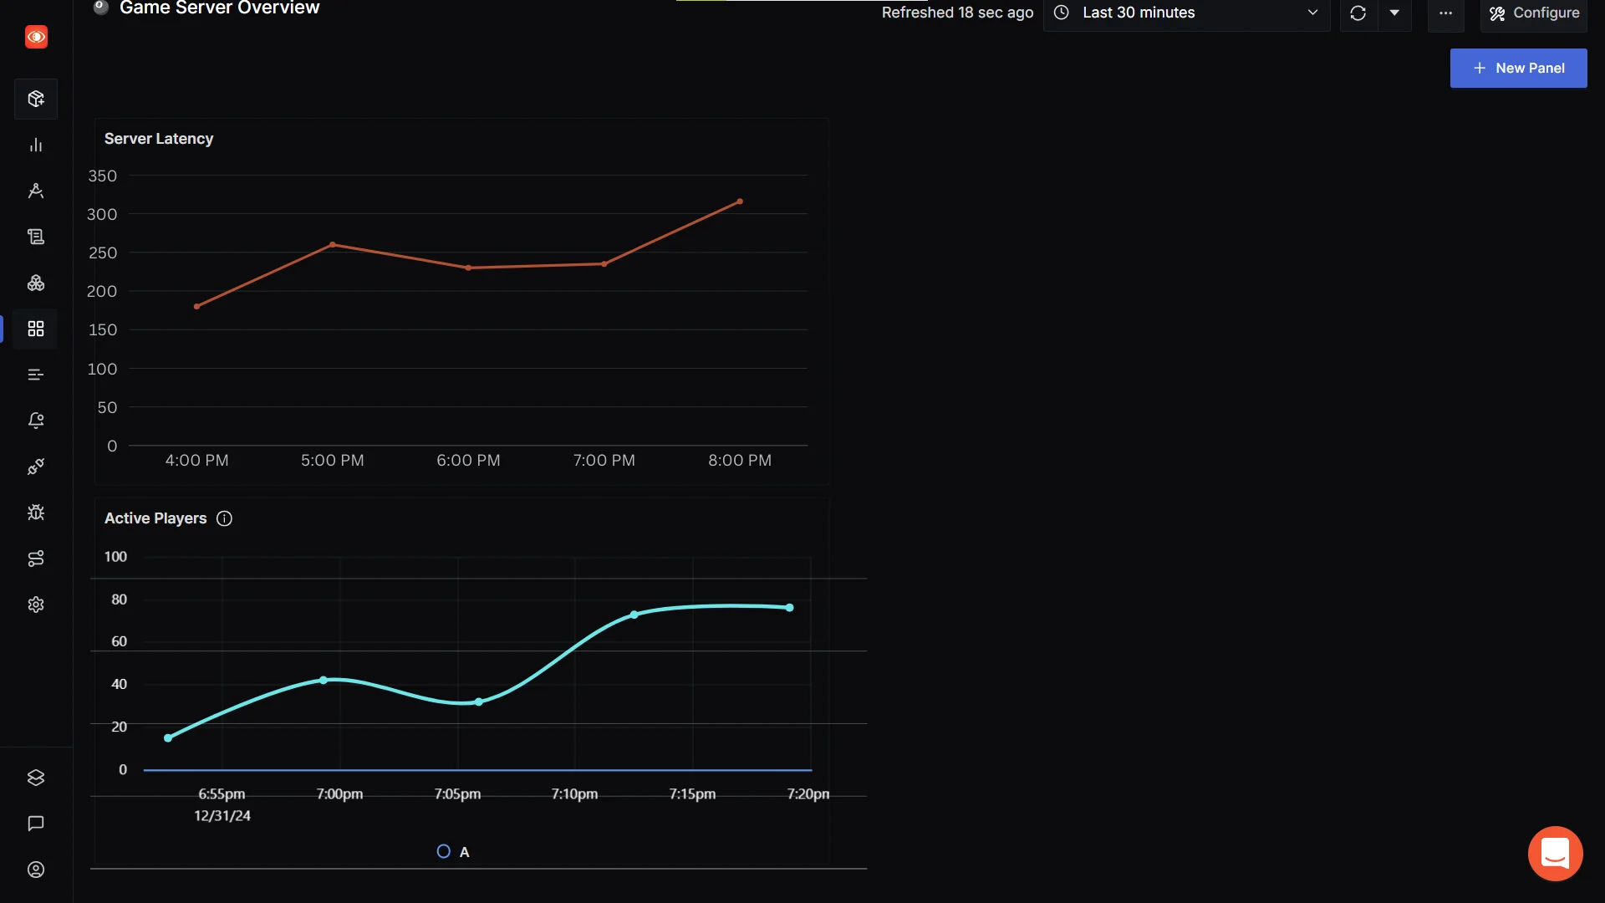This screenshot has height=903, width=1605.
Task: Click the New Panel button
Action: (1519, 69)
